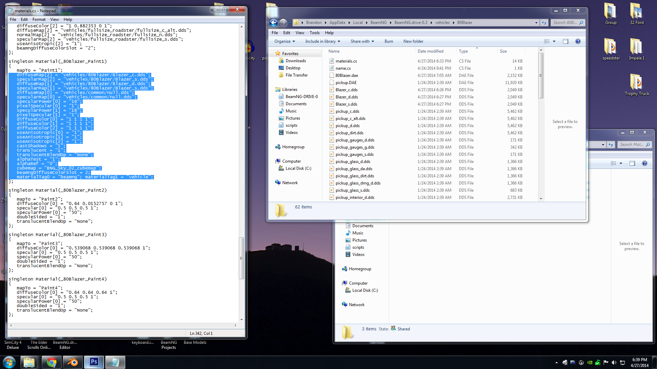Select Downloads in Favorites
Viewport: 657px width, 369px height.
click(x=296, y=61)
